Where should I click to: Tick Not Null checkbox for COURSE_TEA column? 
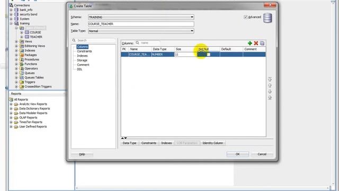point(208,55)
